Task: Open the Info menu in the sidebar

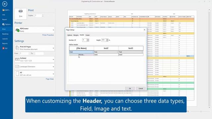Action: pyautogui.click(x=4, y=15)
